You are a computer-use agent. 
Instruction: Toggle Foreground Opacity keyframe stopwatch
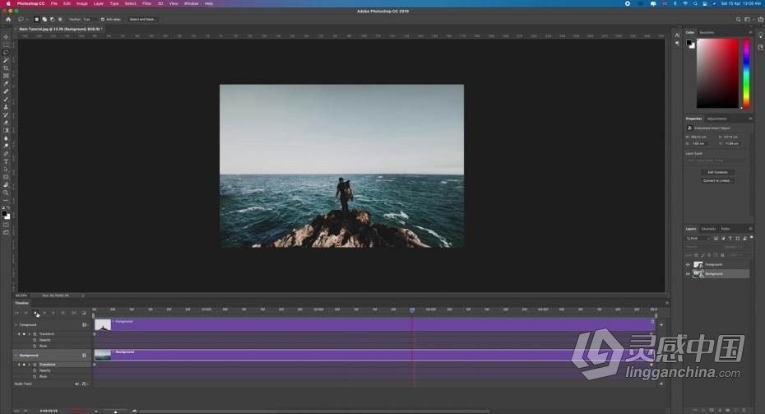pyautogui.click(x=35, y=340)
